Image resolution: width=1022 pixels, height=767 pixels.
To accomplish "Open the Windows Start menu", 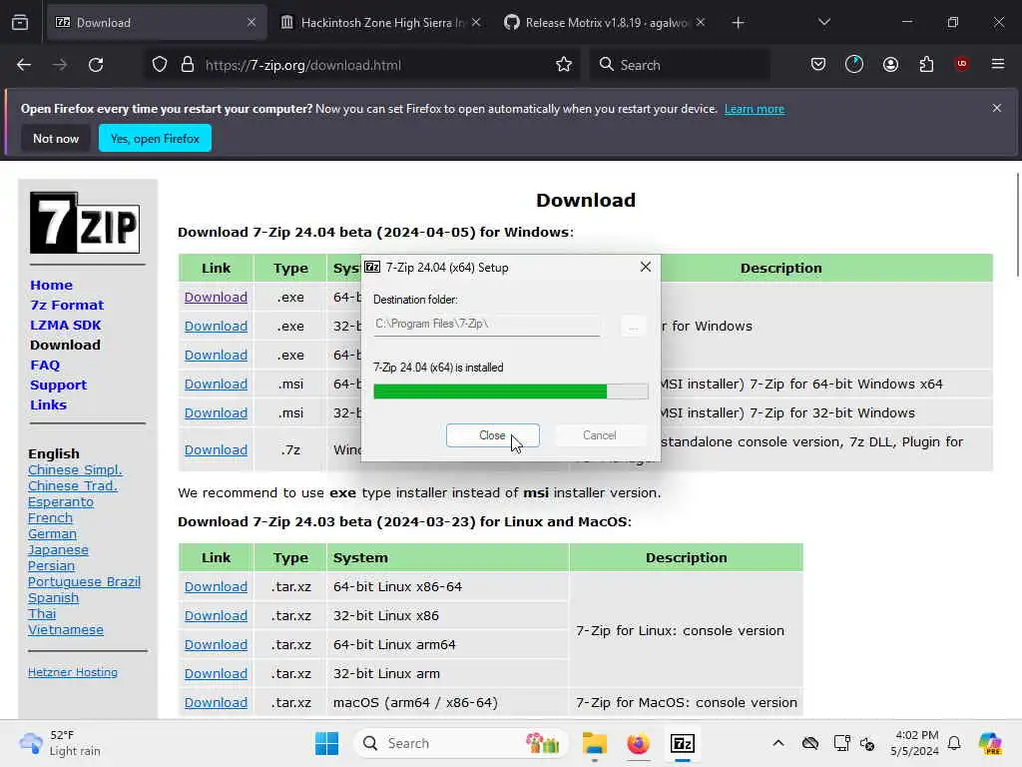I will click(326, 743).
